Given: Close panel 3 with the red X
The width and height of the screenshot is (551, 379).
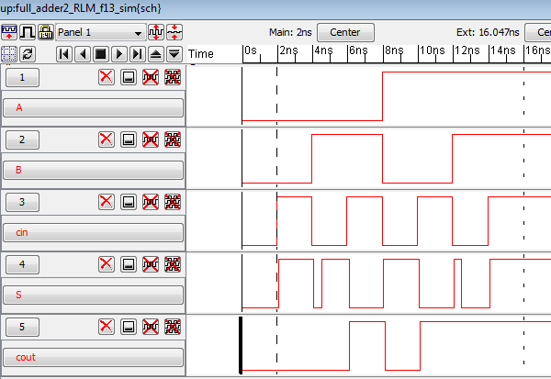Looking at the screenshot, I should 107,202.
